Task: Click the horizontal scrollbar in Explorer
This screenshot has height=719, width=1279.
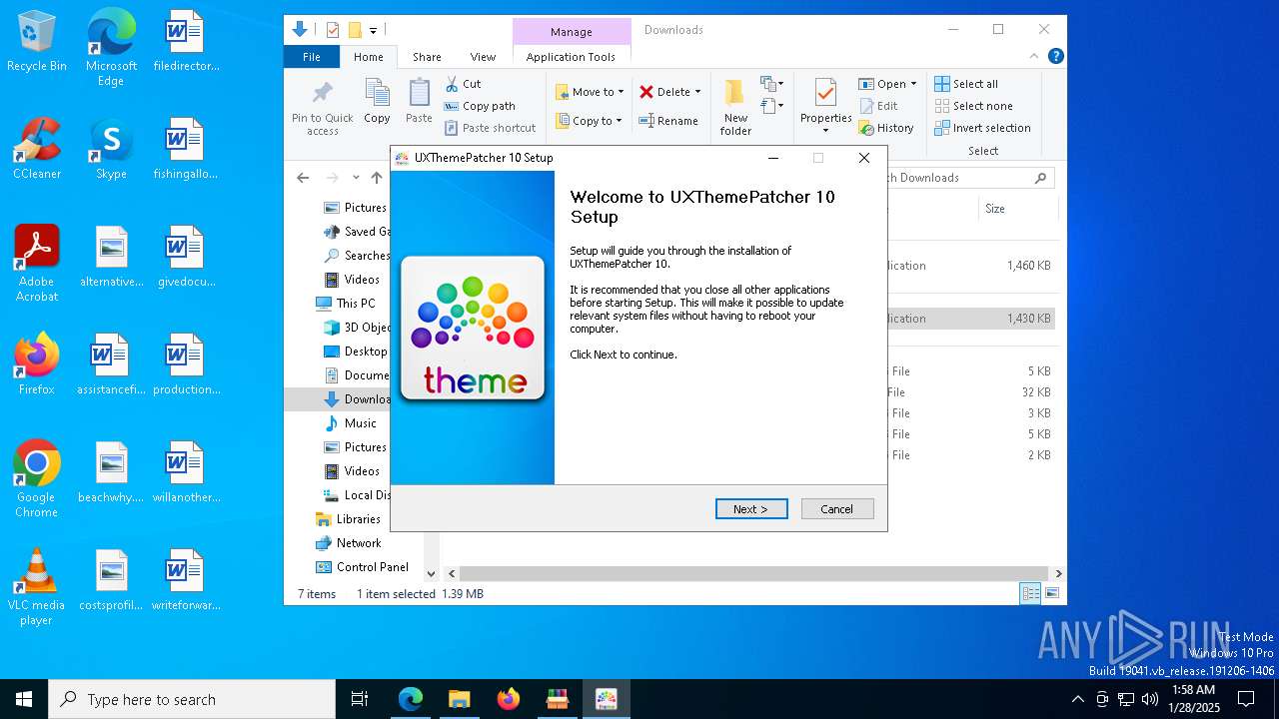Action: coord(754,574)
